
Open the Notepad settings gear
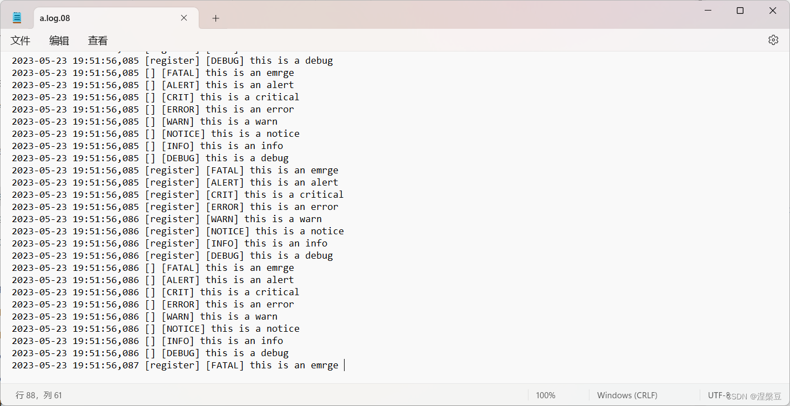coord(773,40)
